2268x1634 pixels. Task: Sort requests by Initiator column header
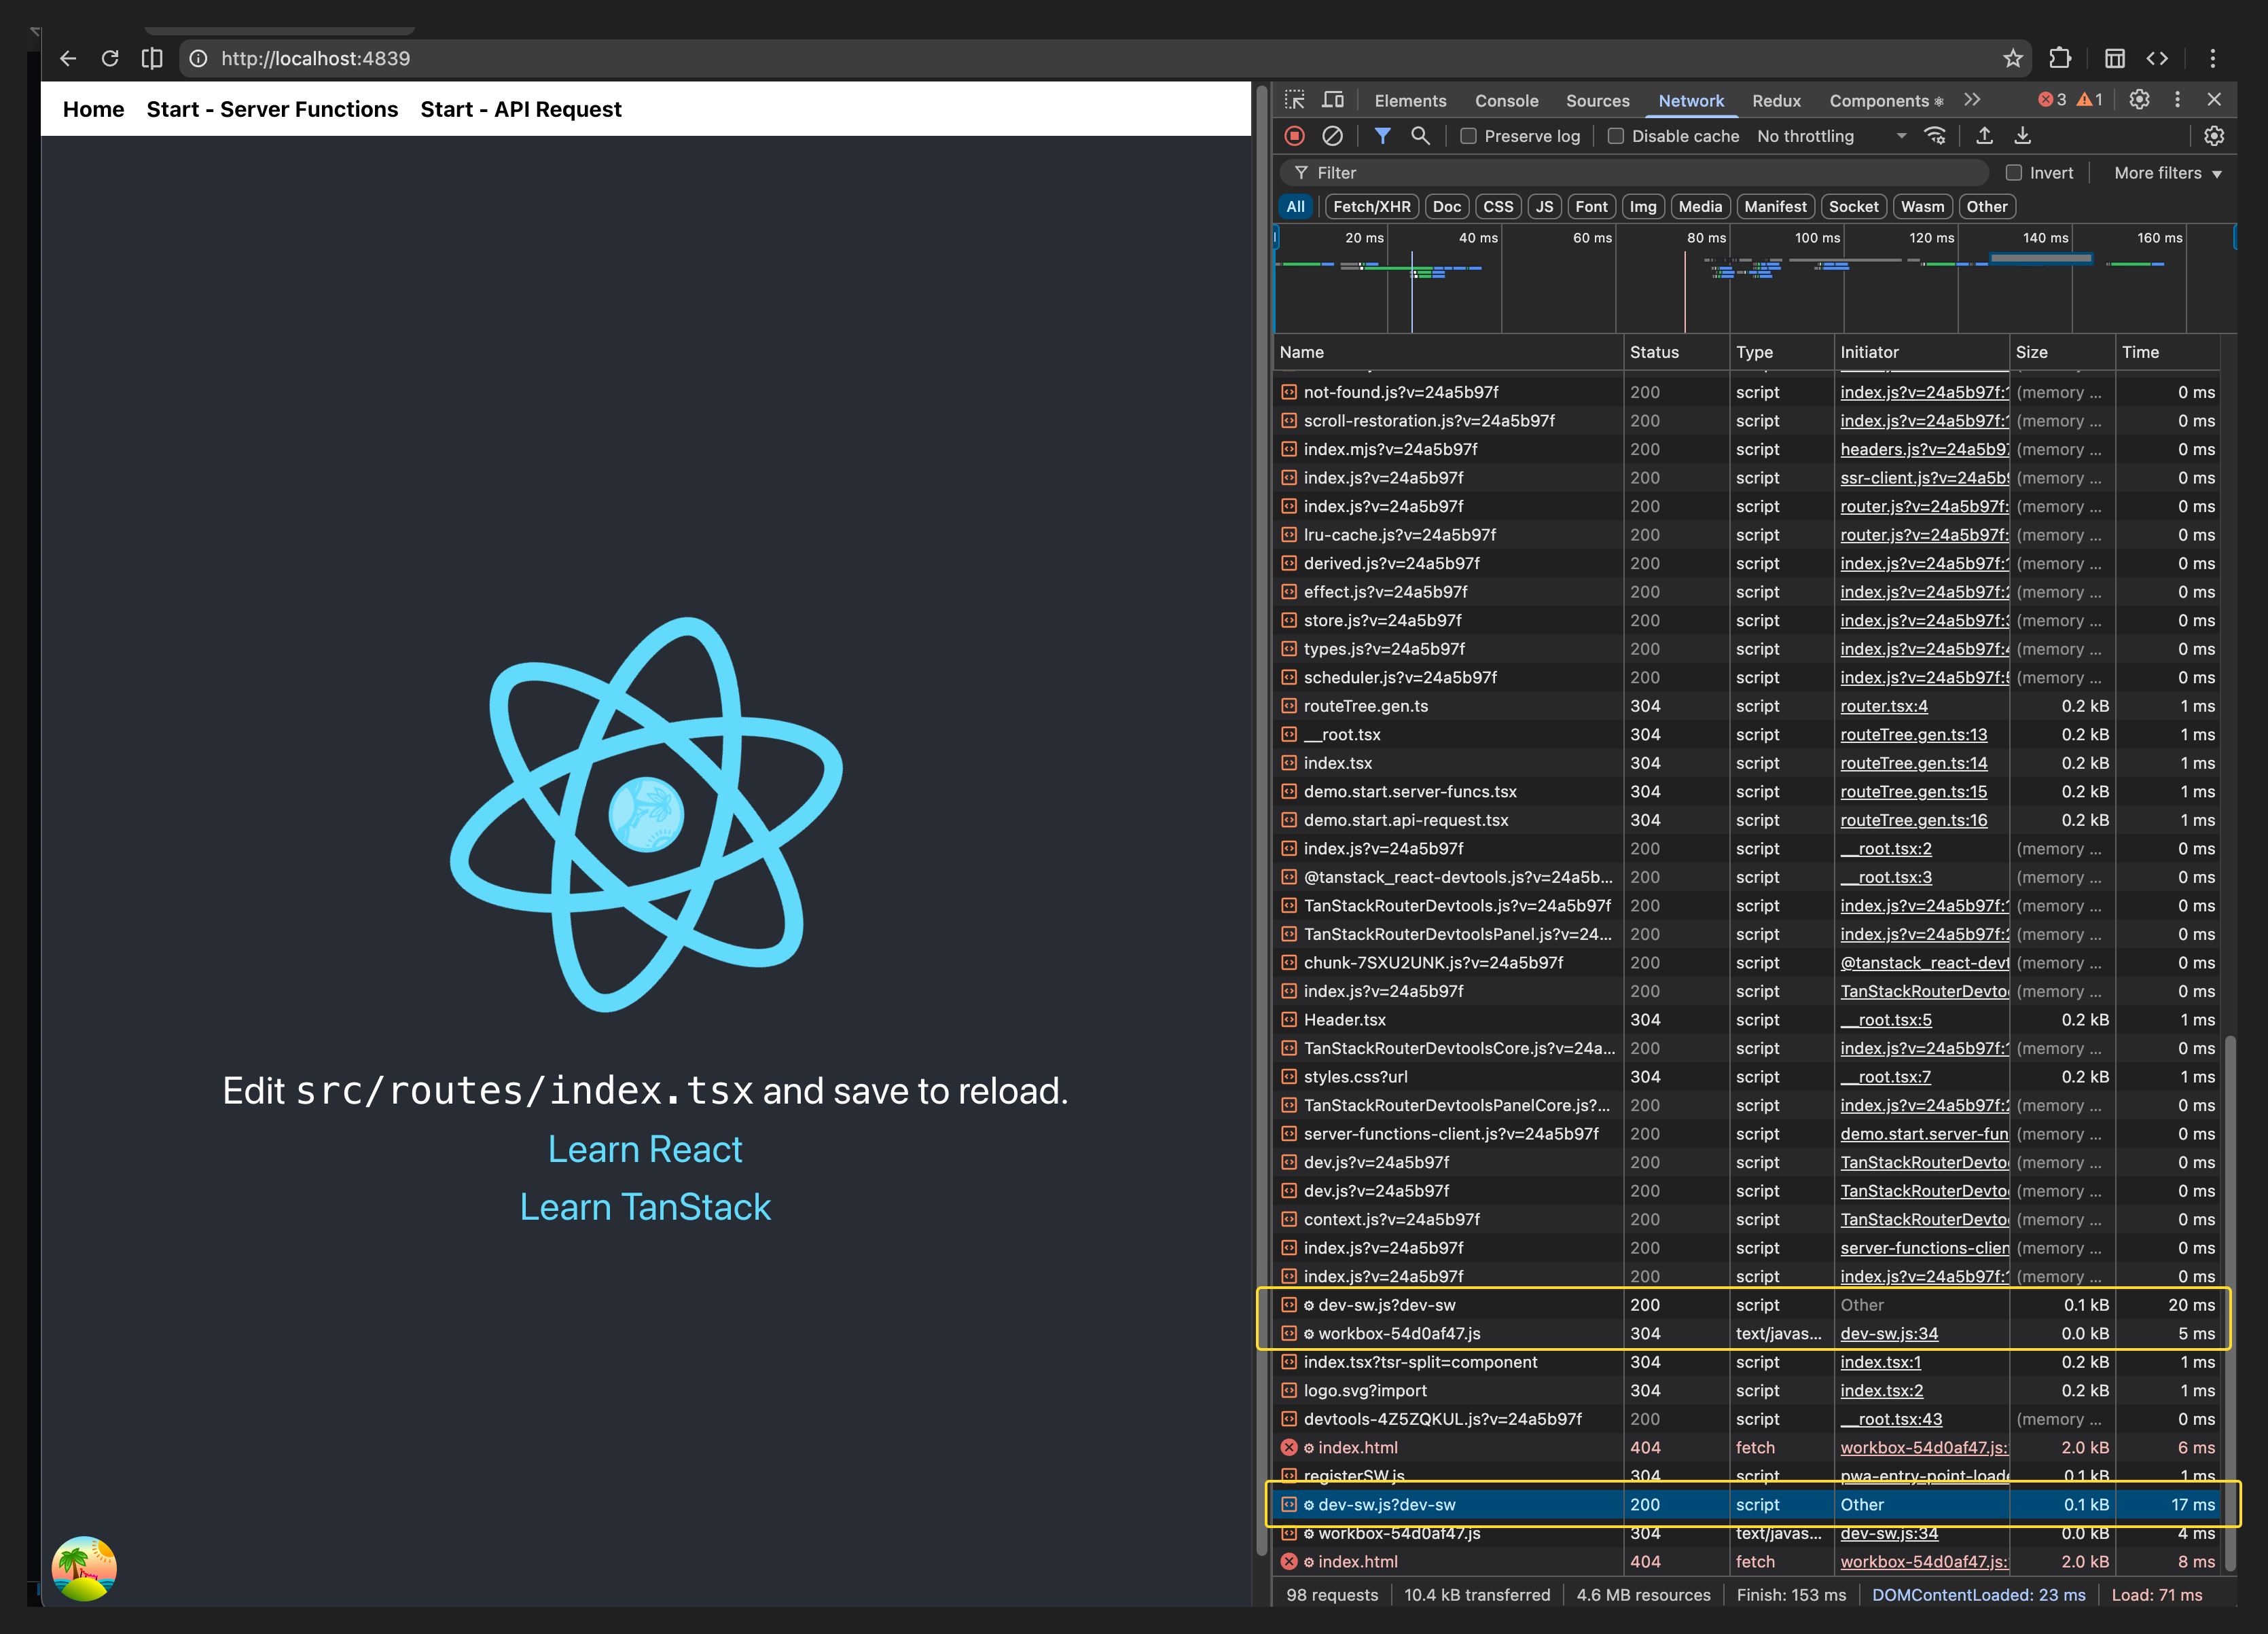[x=1922, y=352]
